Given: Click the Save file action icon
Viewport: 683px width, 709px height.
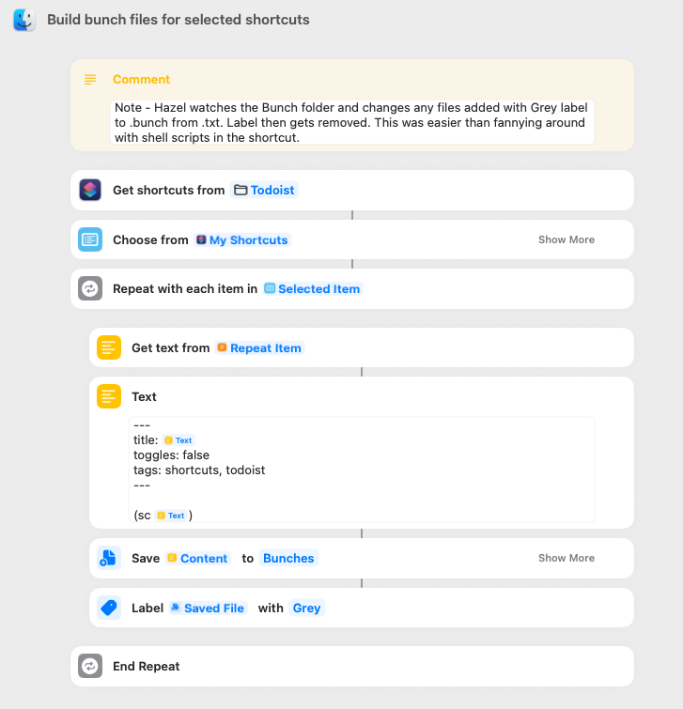Looking at the screenshot, I should tap(109, 558).
